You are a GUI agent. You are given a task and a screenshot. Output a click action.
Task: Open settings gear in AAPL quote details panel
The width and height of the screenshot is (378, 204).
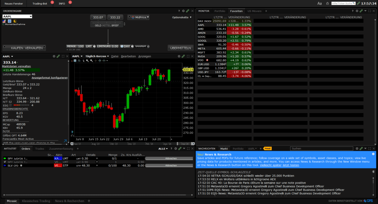pyautogui.click(x=54, y=56)
